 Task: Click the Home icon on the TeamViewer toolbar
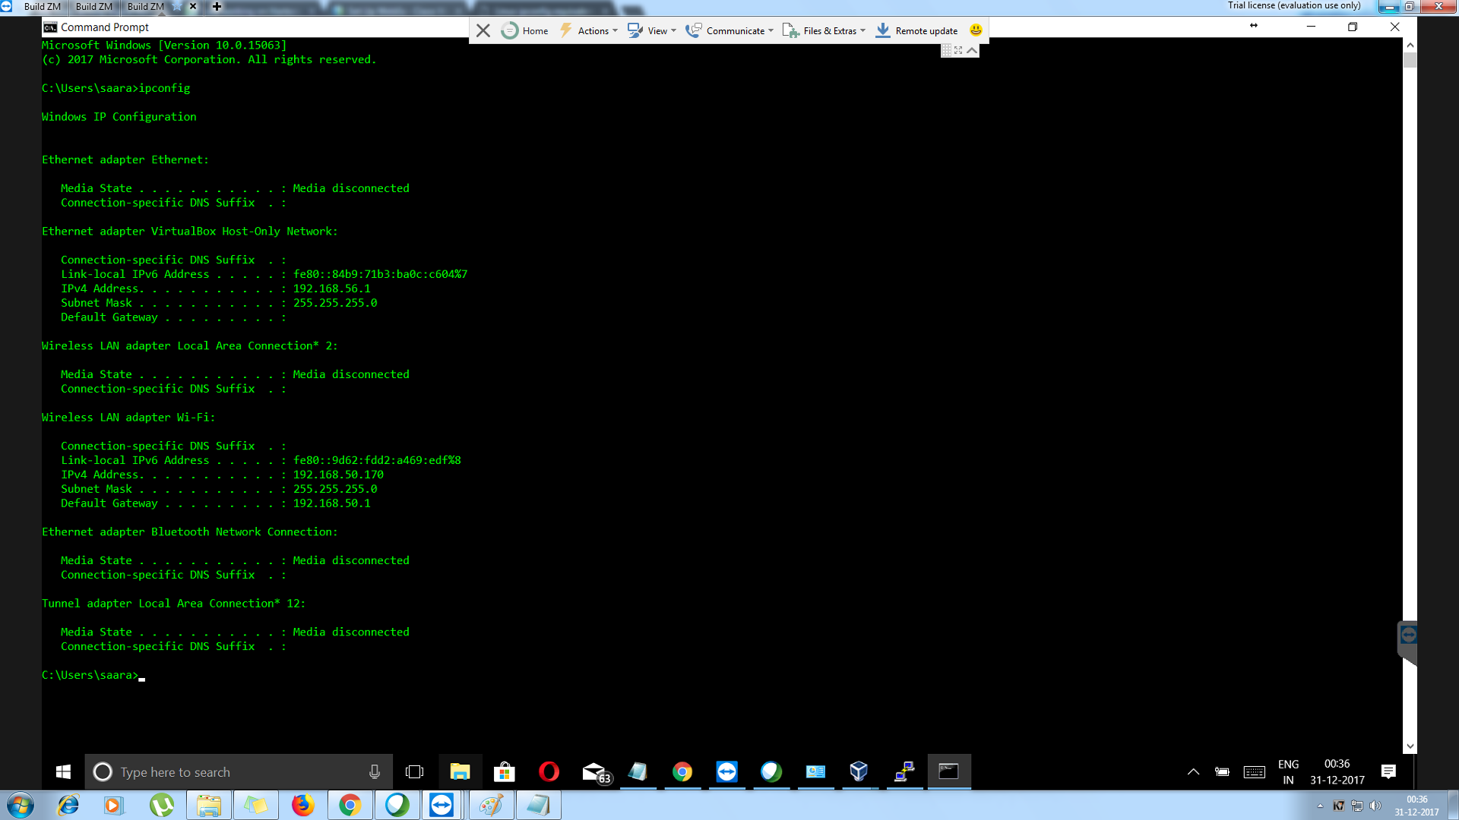coord(509,30)
